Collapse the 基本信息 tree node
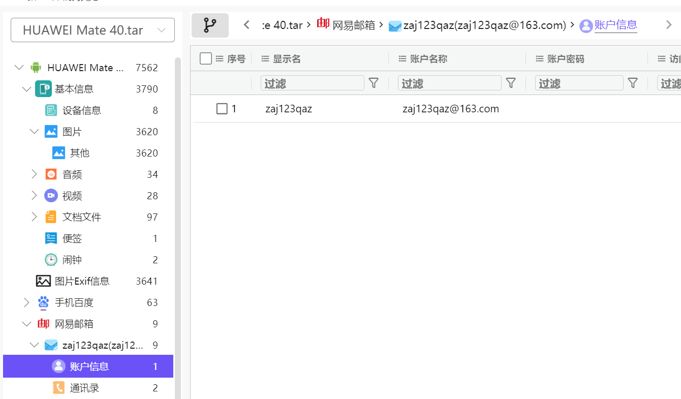 pyautogui.click(x=26, y=89)
